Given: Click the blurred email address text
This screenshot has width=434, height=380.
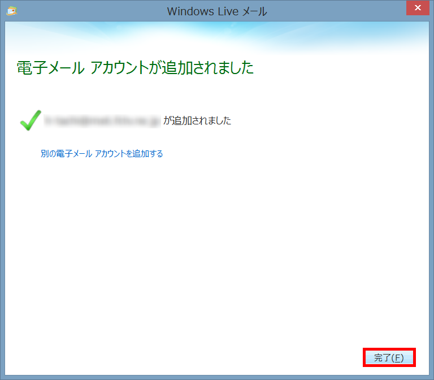Looking at the screenshot, I should [x=103, y=120].
